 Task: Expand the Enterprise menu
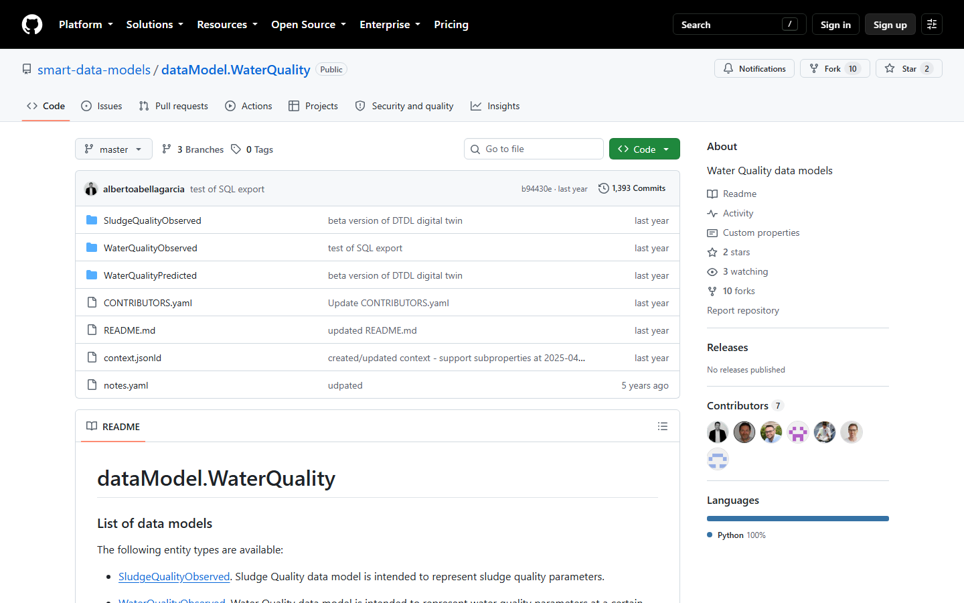390,25
